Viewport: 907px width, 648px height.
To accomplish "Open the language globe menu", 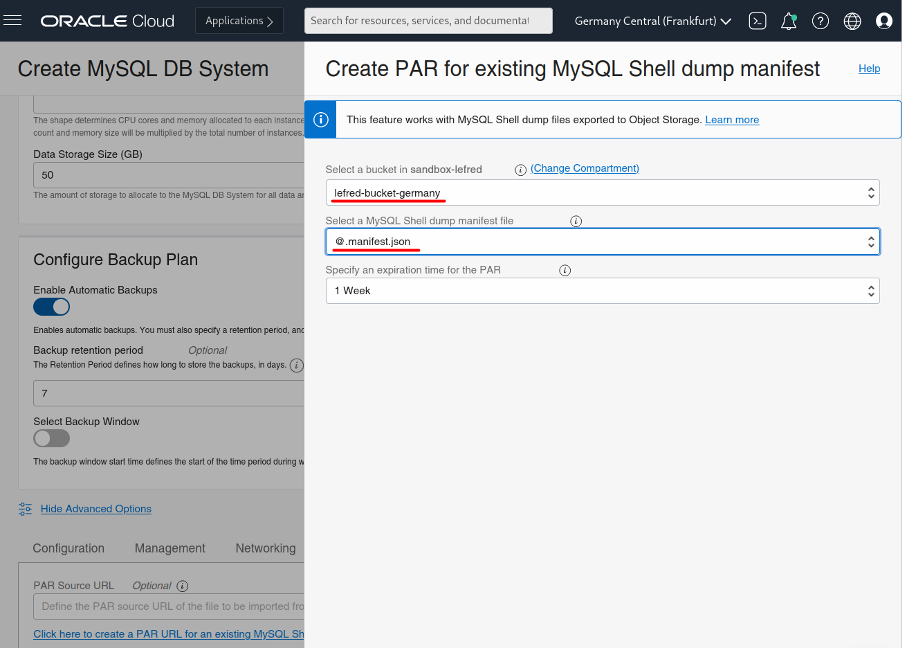I will point(852,21).
